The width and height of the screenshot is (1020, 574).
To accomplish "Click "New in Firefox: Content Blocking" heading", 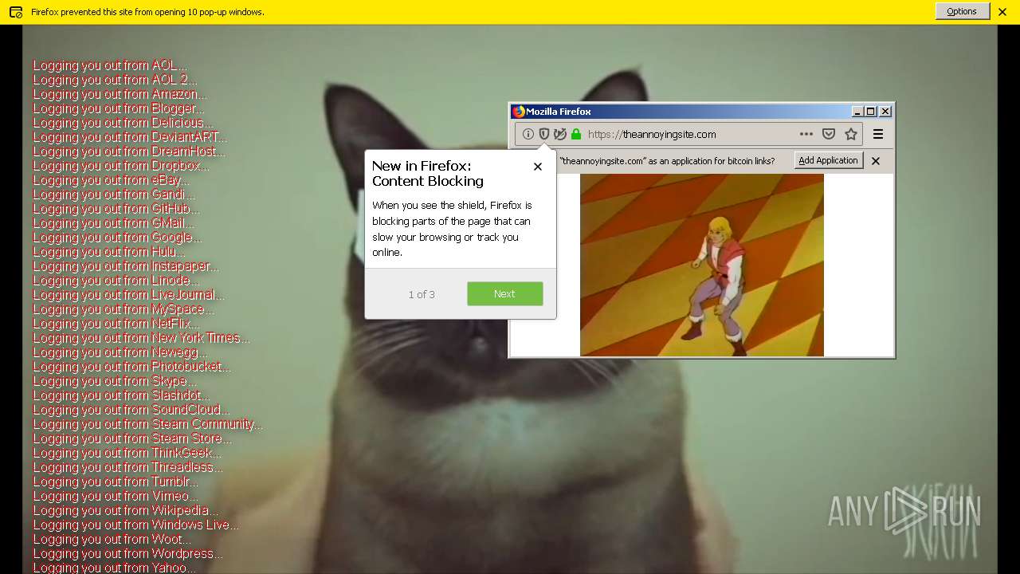I will [428, 173].
